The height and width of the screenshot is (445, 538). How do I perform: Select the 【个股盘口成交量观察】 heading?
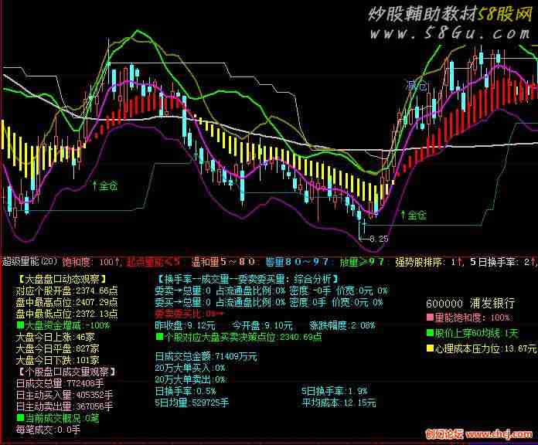point(66,372)
